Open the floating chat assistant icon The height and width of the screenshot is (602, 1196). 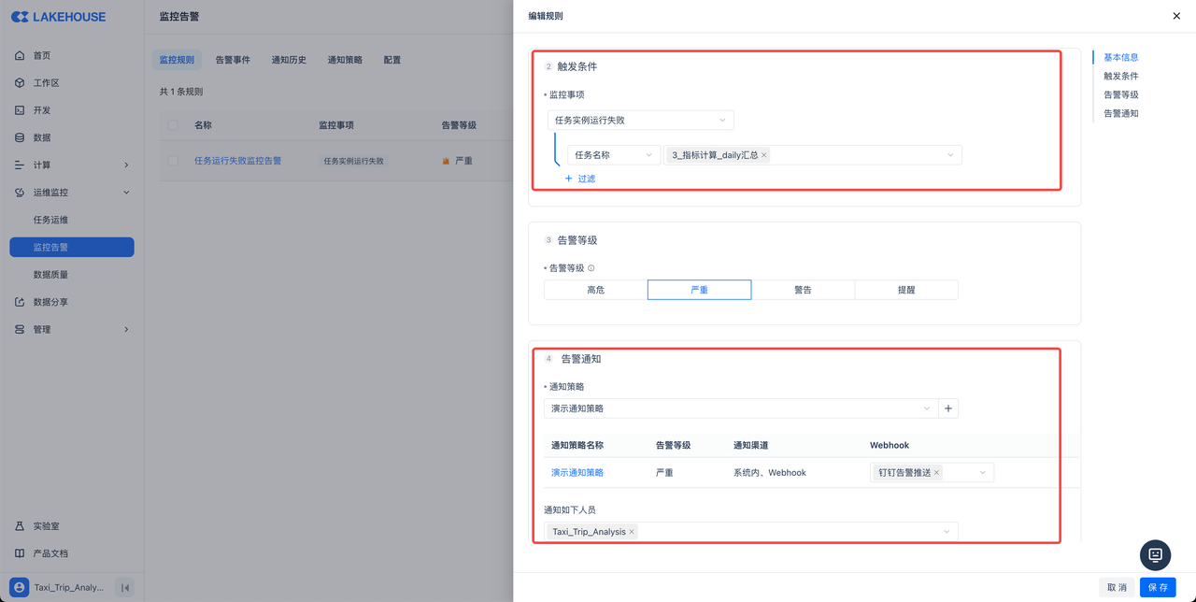[1155, 554]
